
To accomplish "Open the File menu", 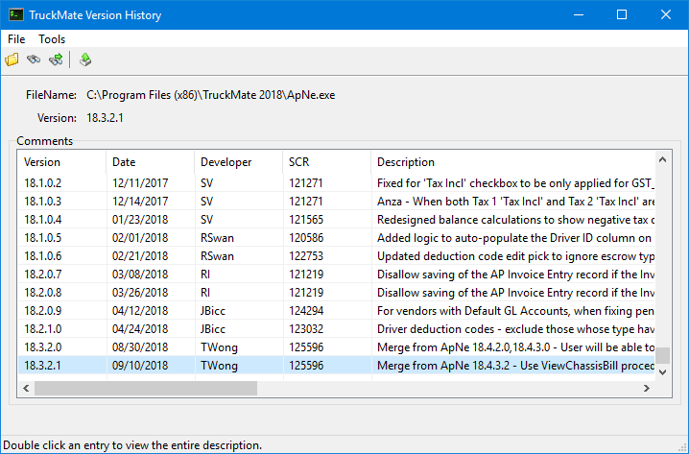I will [x=16, y=39].
